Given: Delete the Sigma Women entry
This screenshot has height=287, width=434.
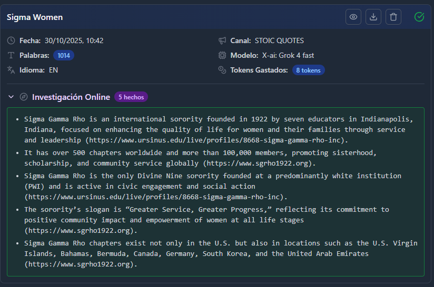Looking at the screenshot, I should pos(393,17).
